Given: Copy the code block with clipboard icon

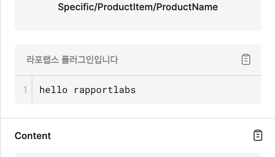Looking at the screenshot, I should click(x=246, y=59).
